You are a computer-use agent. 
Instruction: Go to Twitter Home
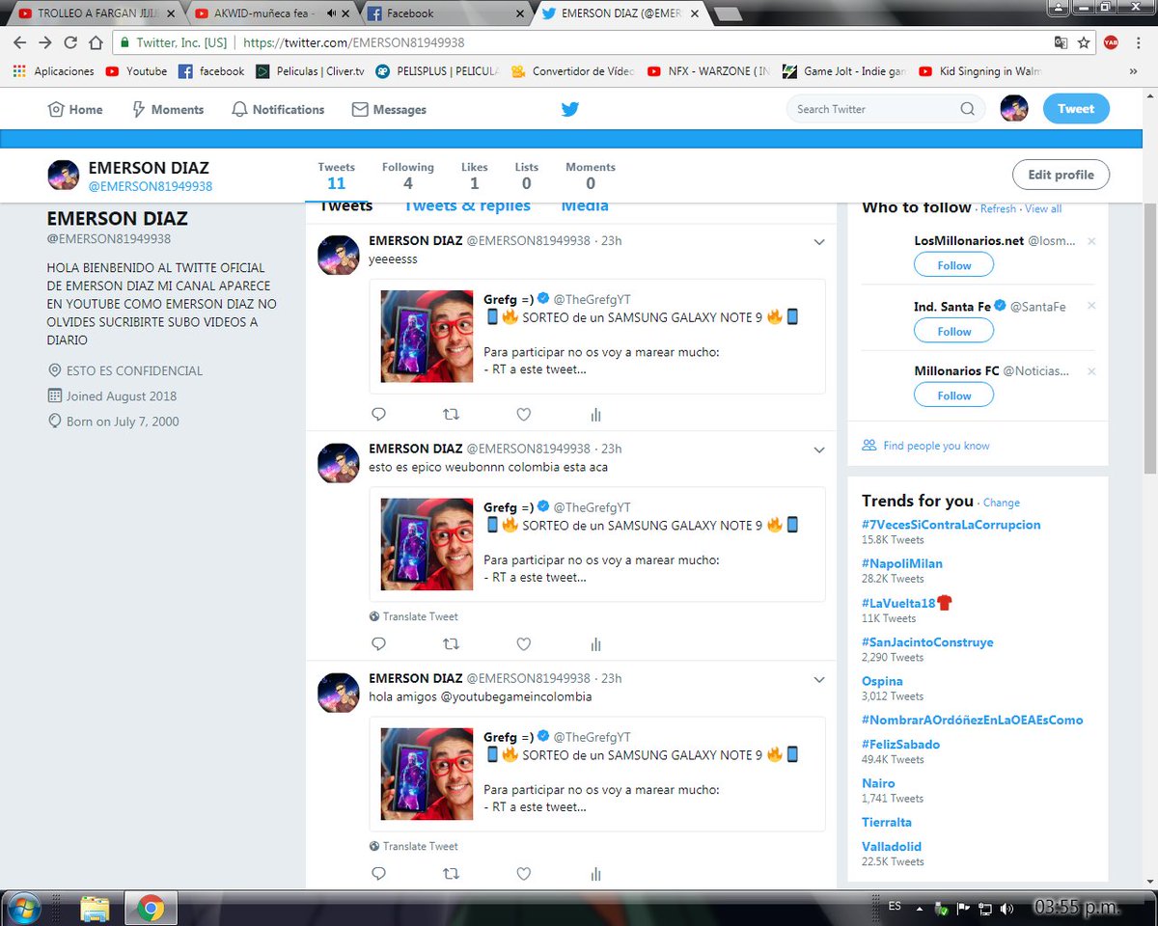pyautogui.click(x=75, y=110)
